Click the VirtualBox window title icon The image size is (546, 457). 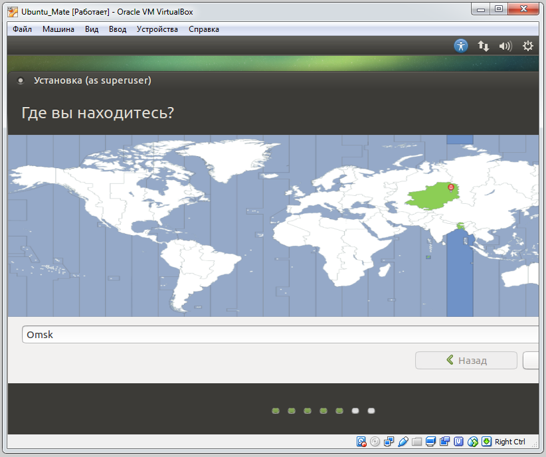(x=13, y=12)
